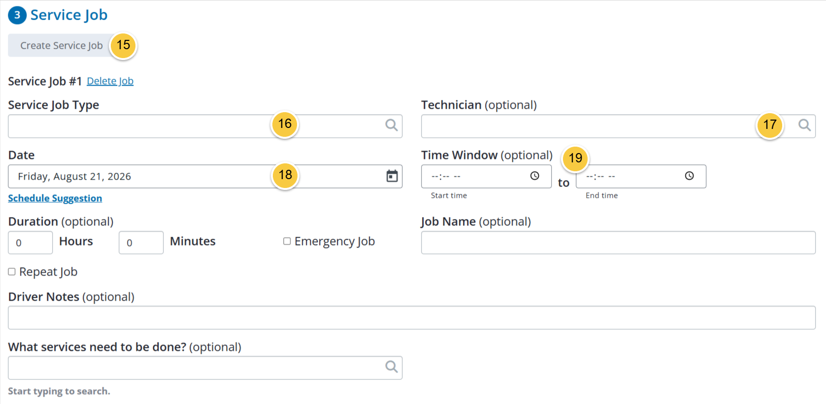The width and height of the screenshot is (826, 404).
Task: Open the calendar icon in Date field
Action: point(392,176)
